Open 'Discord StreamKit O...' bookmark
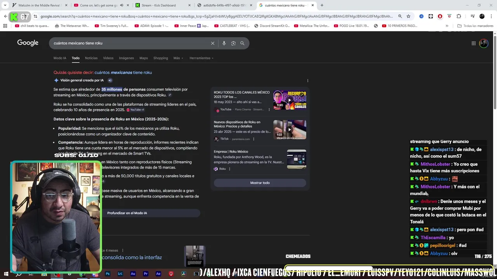Viewport: 497px width, 279px height. tap(272, 26)
